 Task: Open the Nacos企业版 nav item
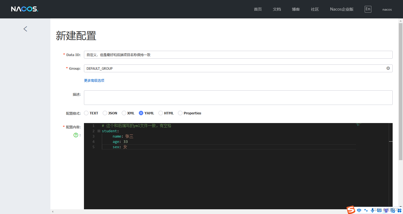tap(342, 9)
